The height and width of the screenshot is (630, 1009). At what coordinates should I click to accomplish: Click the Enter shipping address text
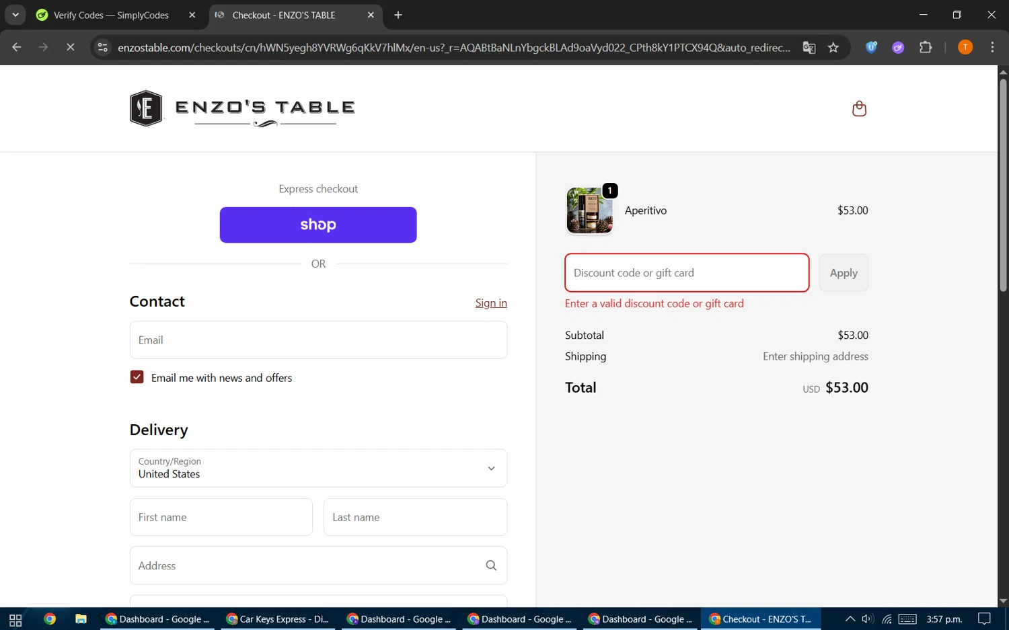click(x=815, y=356)
